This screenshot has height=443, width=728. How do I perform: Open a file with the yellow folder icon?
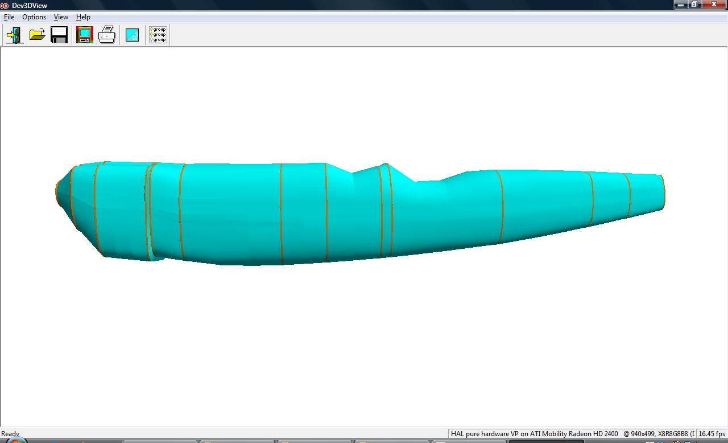(x=37, y=35)
